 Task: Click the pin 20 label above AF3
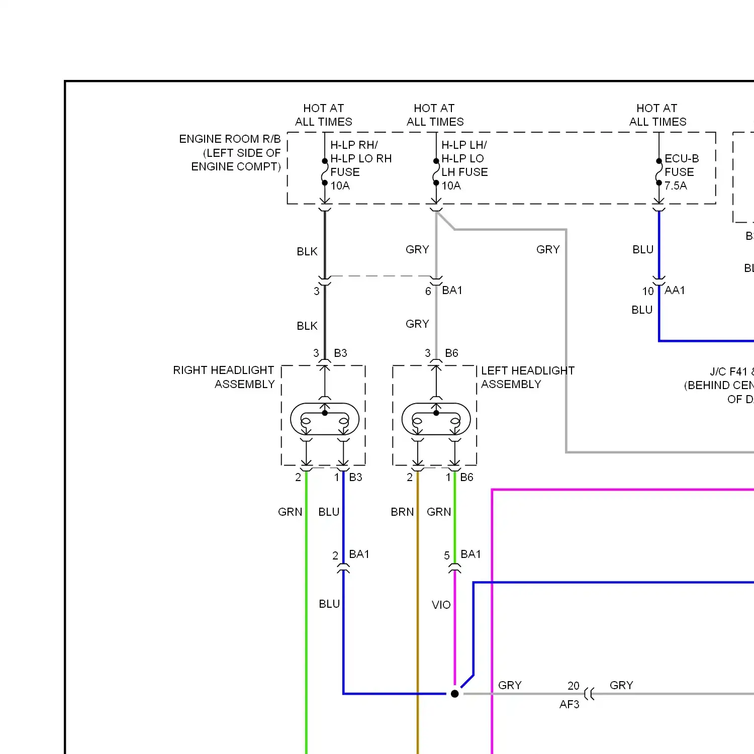tap(574, 686)
